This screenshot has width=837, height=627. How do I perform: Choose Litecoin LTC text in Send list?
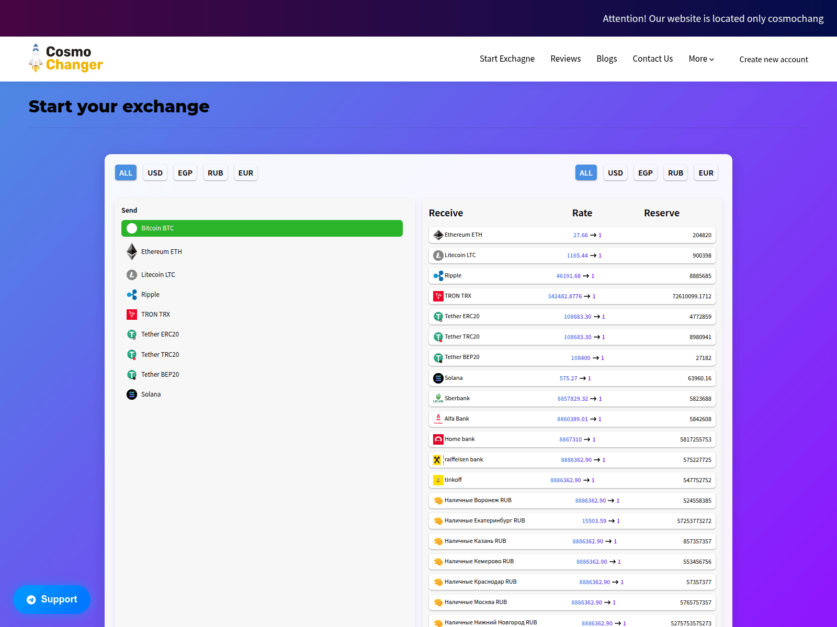[x=158, y=275]
